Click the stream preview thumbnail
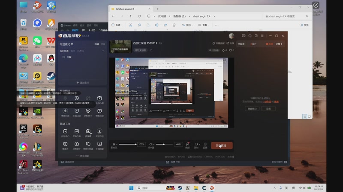 click(x=120, y=47)
